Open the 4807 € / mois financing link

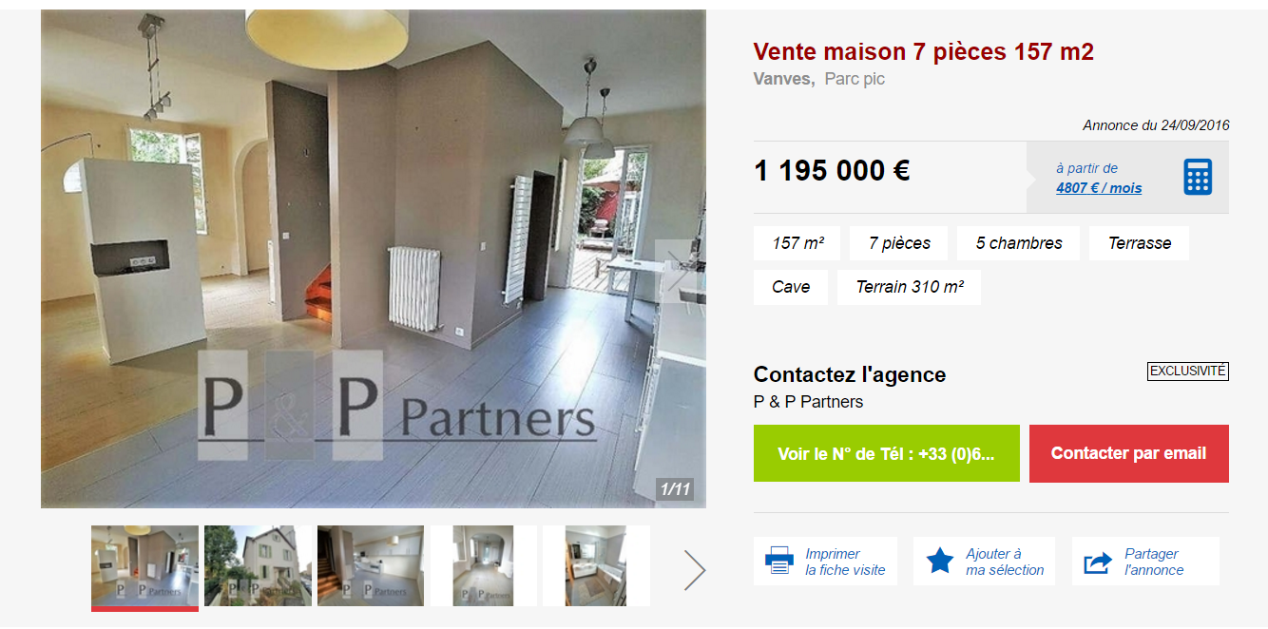click(x=1099, y=188)
